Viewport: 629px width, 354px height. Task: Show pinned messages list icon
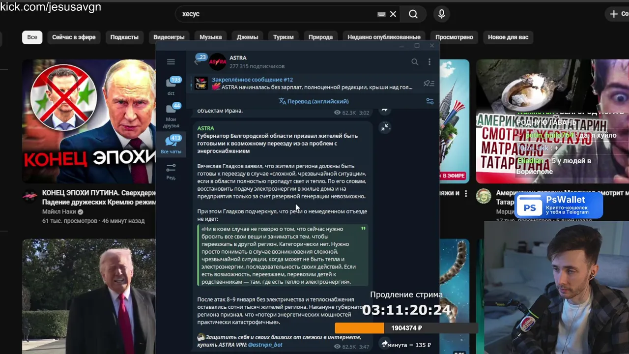coord(429,84)
